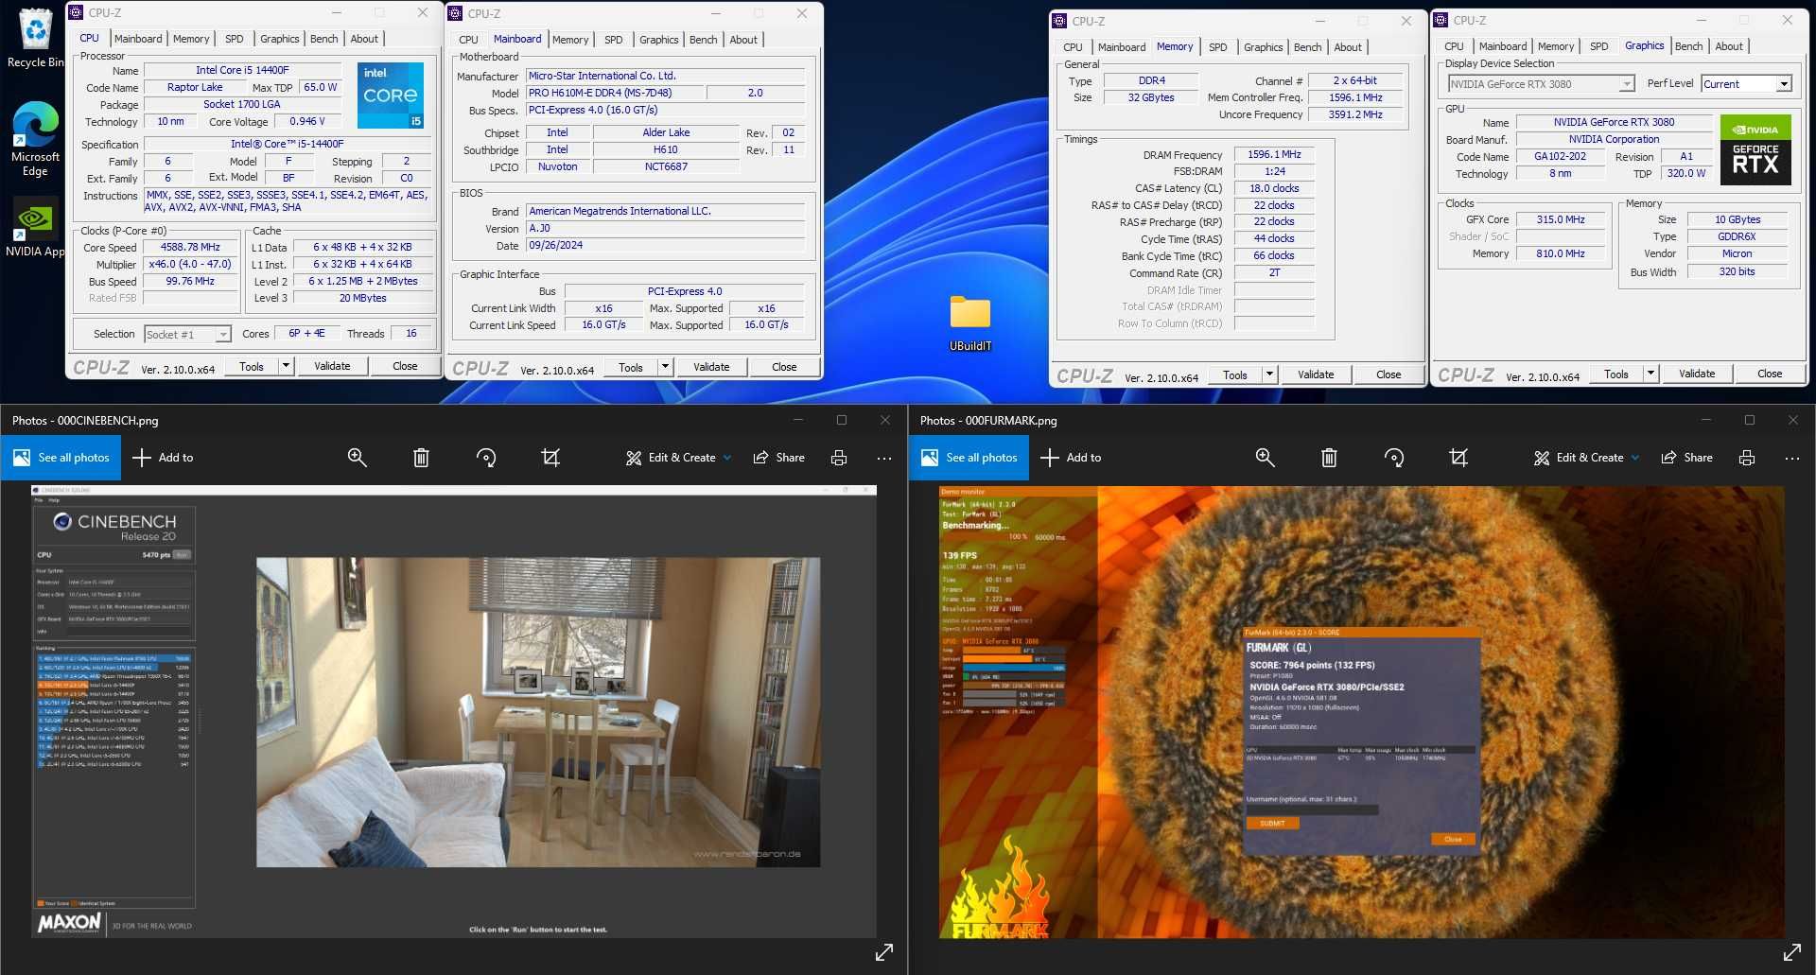Click GFX Core 315.0 MHz value
1816x975 pixels.
click(1561, 219)
